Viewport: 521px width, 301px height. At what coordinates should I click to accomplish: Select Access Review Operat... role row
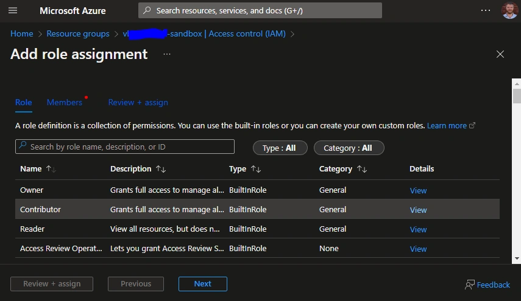coord(257,248)
